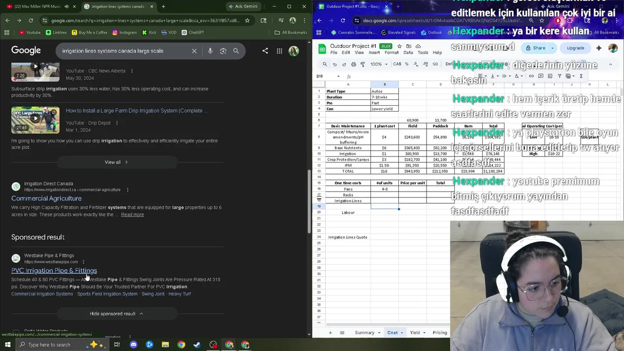Submit the search with the magnifier icon
The image size is (624, 351).
(236, 51)
